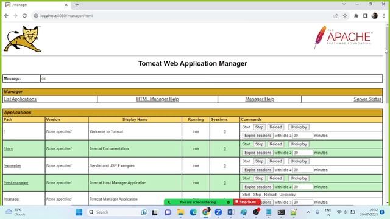Image resolution: width=390 pixels, height=219 pixels.
Task: Reload the Welcome to Tomcat application
Action: coord(275,127)
